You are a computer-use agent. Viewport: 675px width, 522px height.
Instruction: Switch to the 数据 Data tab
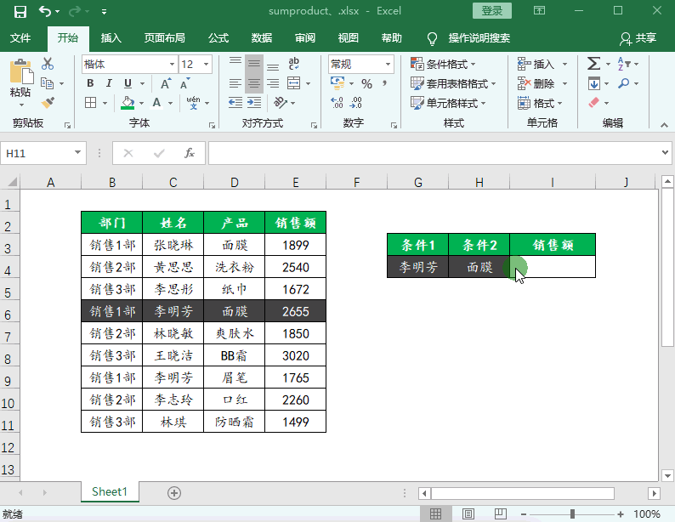[x=262, y=38]
